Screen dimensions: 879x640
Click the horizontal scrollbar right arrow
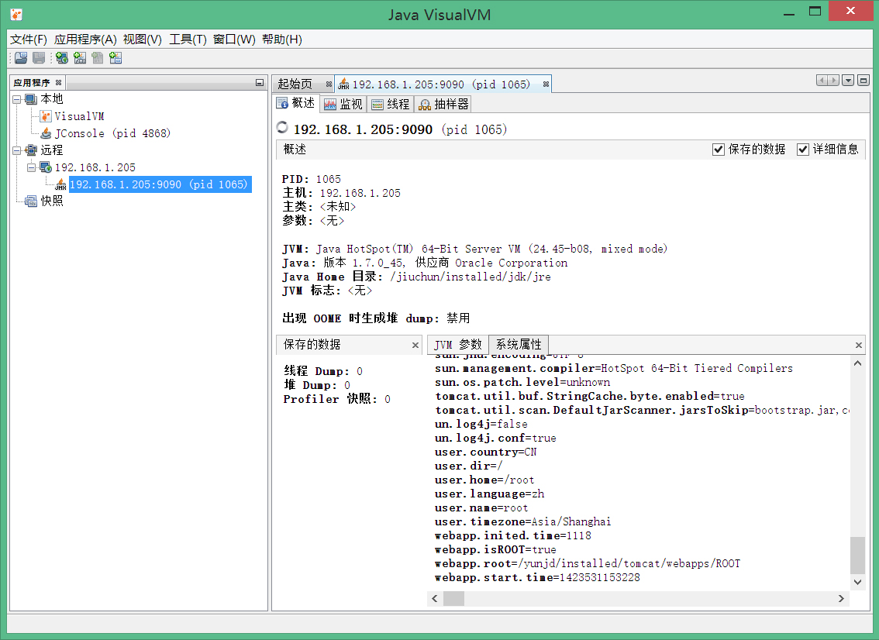[842, 599]
